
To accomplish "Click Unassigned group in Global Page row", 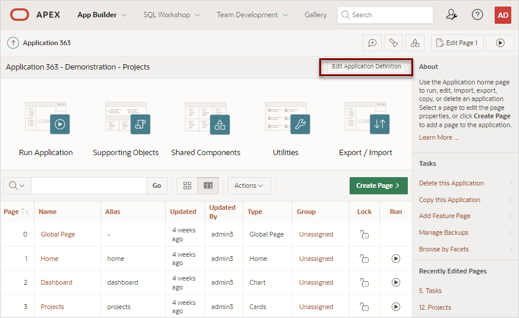I will (316, 234).
